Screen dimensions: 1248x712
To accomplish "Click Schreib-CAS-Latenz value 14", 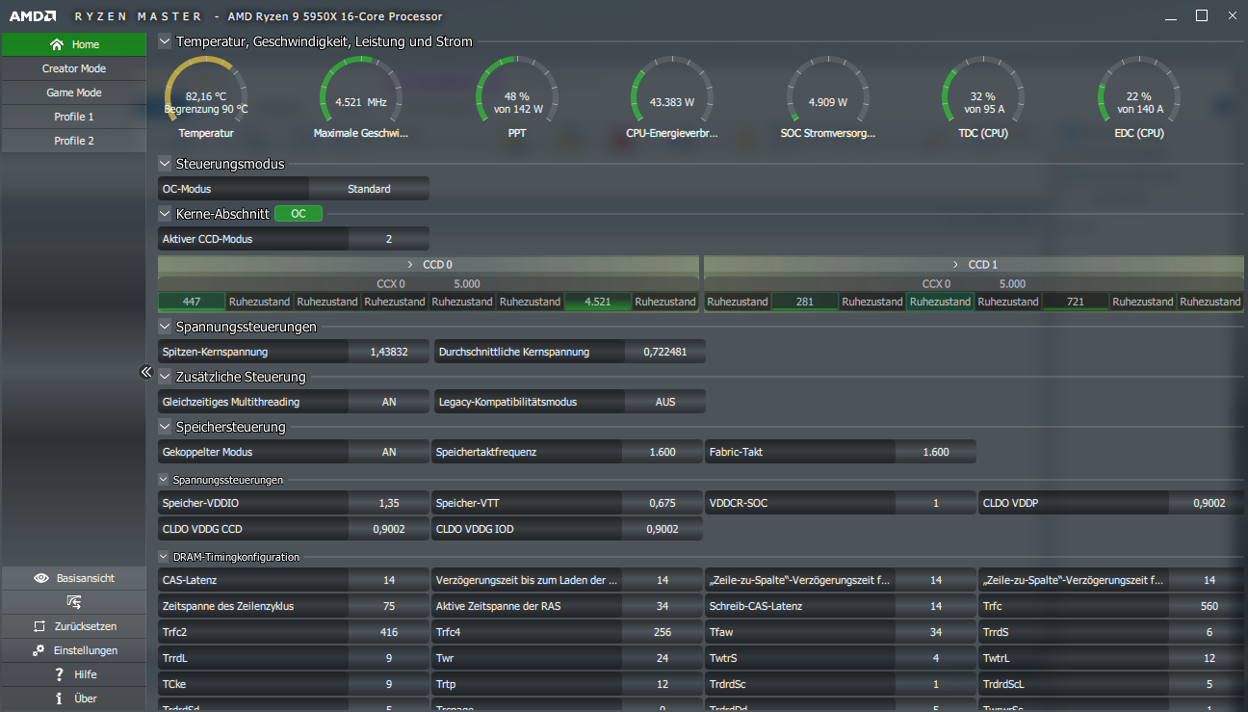I will pyautogui.click(x=936, y=606).
